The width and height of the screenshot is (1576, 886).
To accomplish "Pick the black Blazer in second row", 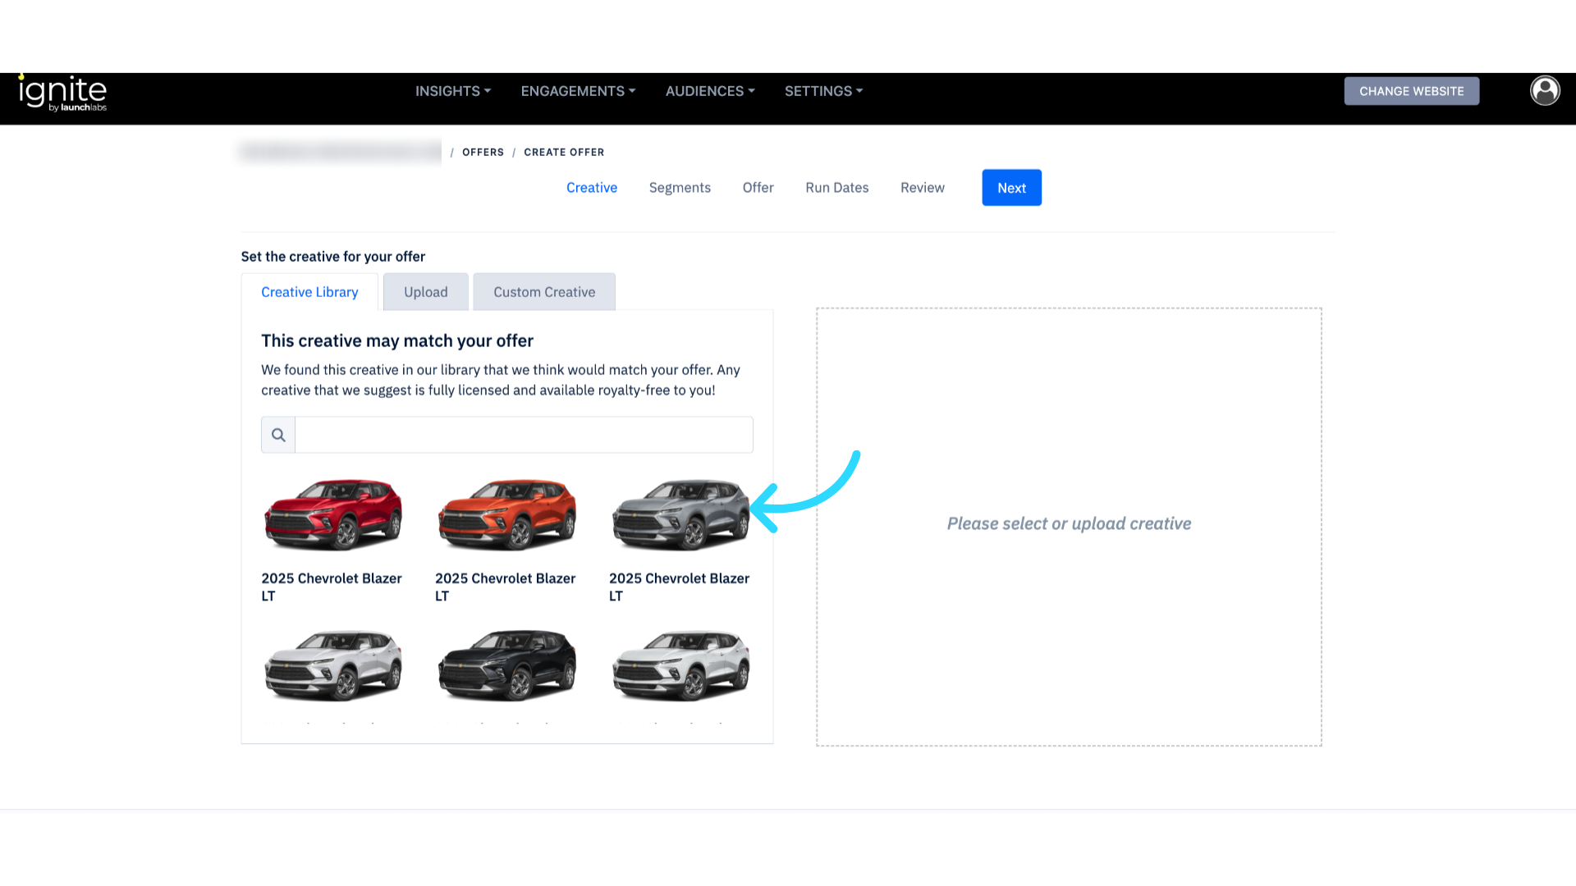I will pyautogui.click(x=506, y=665).
